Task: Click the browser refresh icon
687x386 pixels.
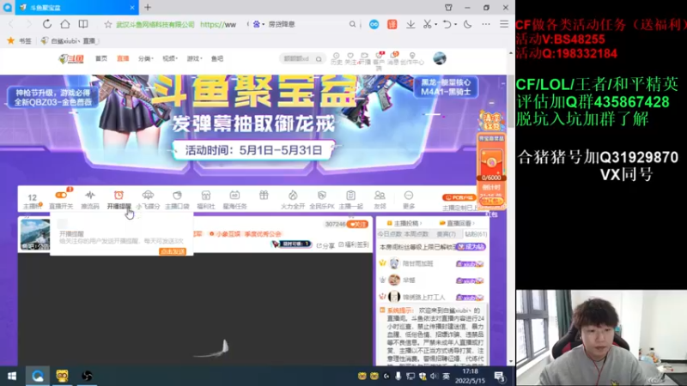Action: [x=47, y=24]
